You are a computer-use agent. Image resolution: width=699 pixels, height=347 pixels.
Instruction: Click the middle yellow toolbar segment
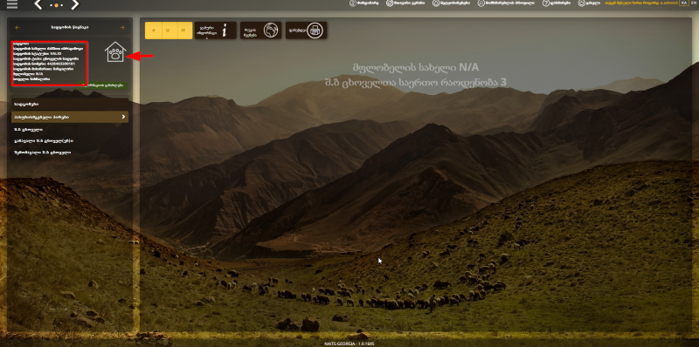(169, 31)
